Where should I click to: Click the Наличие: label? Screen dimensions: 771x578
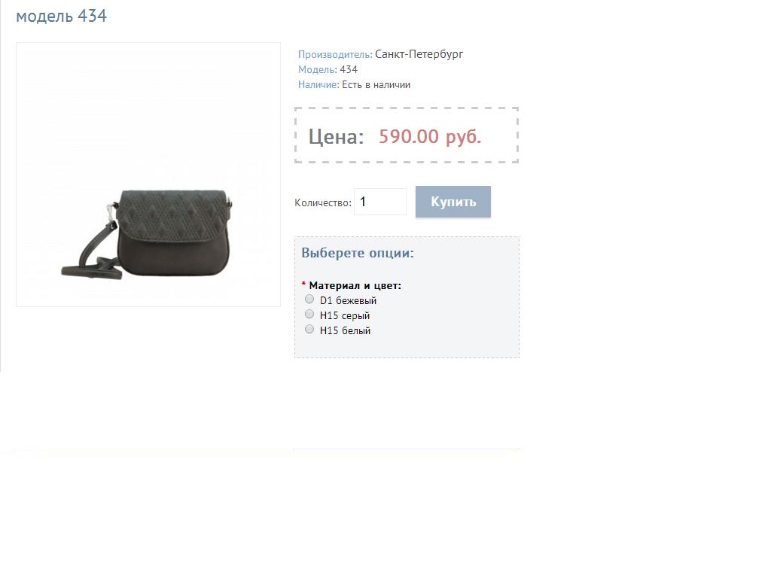318,84
